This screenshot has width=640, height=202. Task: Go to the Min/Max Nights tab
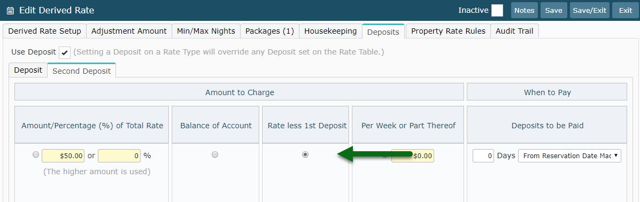(206, 31)
